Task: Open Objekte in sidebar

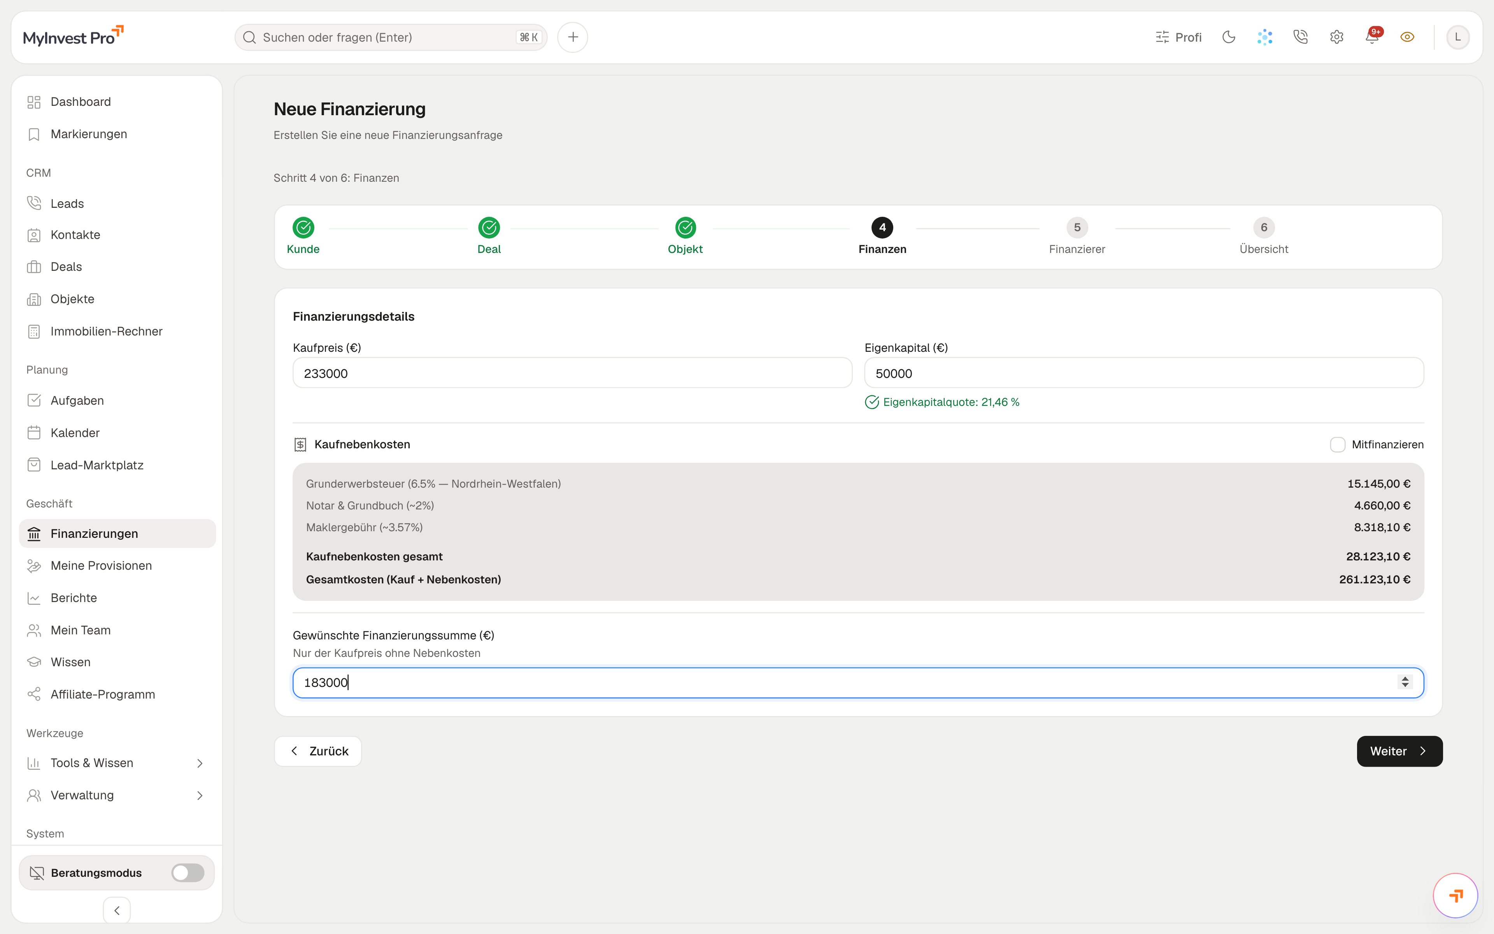Action: click(117, 299)
